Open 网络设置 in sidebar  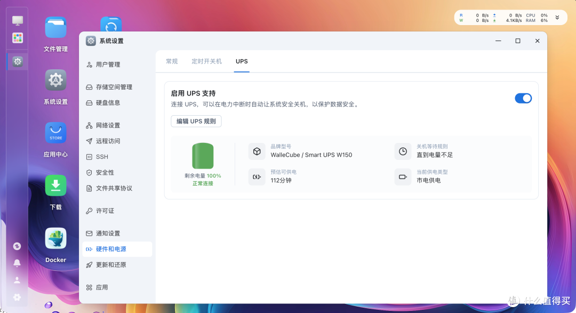point(117,125)
